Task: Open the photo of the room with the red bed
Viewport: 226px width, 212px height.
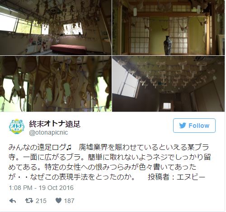Action: click(56, 27)
